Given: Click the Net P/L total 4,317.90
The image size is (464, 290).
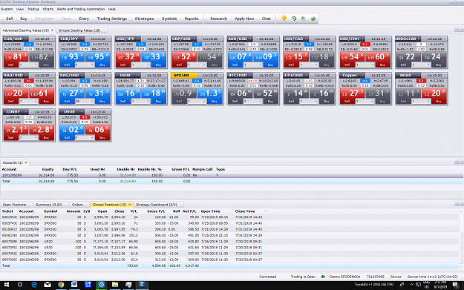Looking at the screenshot, I should (x=192, y=266).
